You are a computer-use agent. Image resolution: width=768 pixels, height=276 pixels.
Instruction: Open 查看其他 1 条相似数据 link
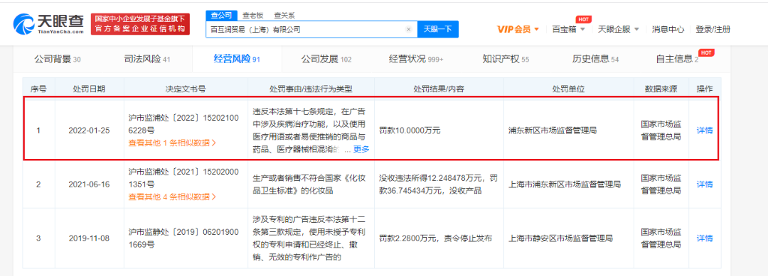click(172, 143)
